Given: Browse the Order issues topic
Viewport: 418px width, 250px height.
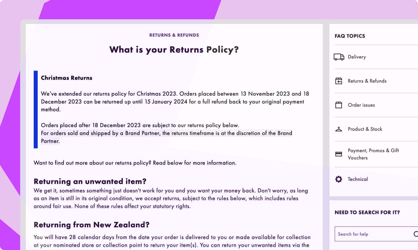Looking at the screenshot, I should (361, 105).
